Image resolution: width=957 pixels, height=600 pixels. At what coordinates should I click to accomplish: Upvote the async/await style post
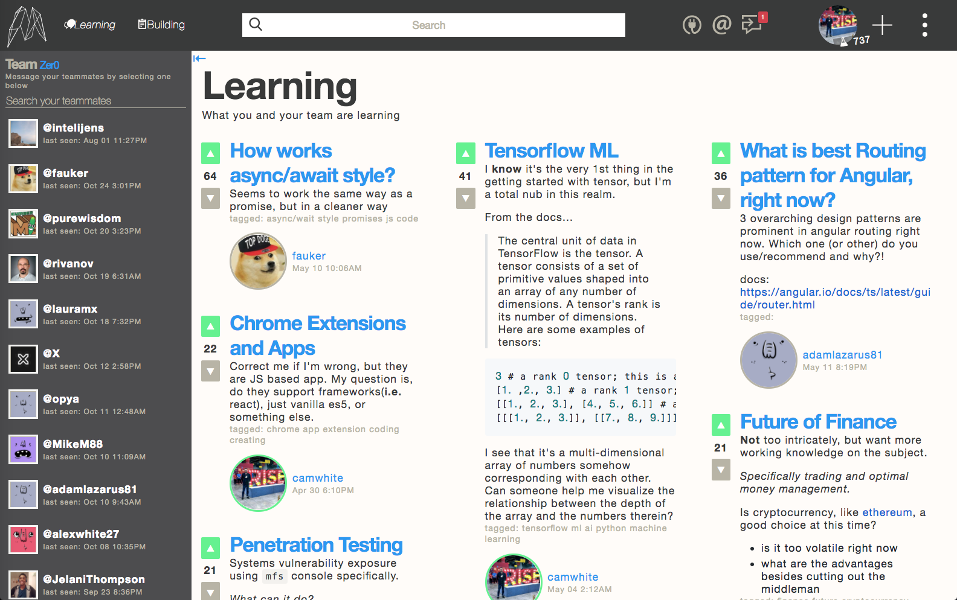[x=210, y=154]
